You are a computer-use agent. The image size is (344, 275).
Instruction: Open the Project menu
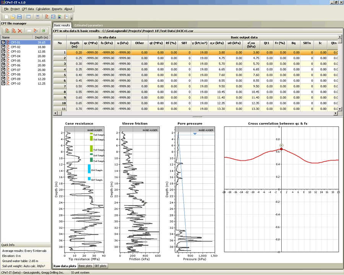point(15,9)
